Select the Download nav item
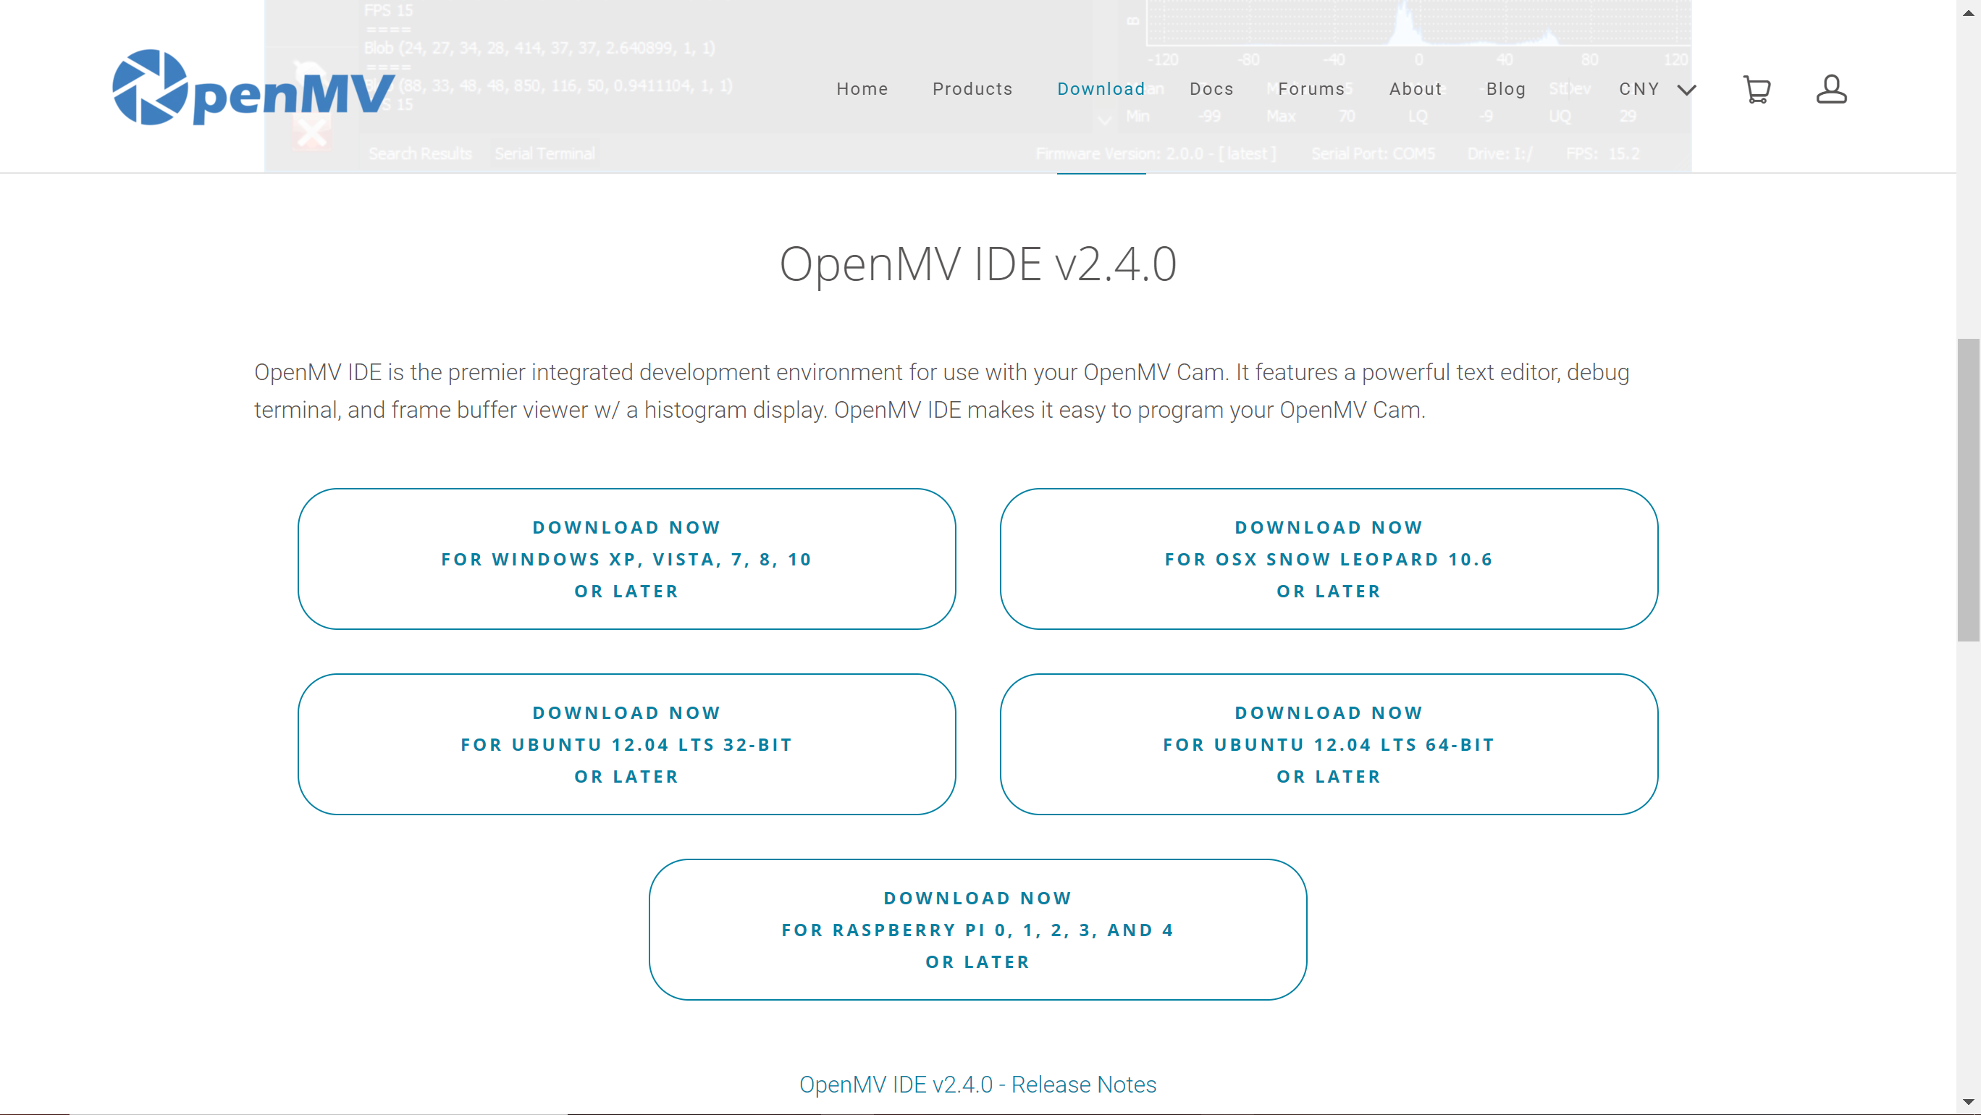Screen dimensions: 1981x1115 [x=1101, y=89]
